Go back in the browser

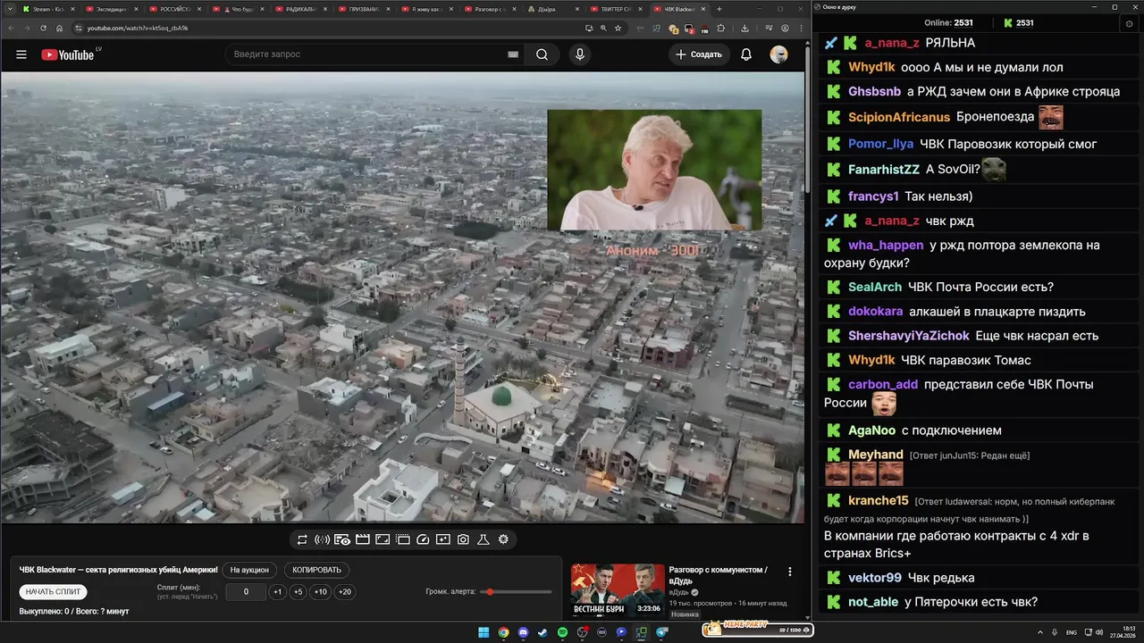pyautogui.click(x=11, y=28)
